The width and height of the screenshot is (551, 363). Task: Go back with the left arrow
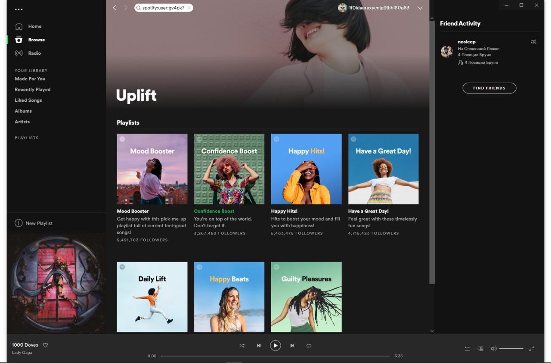[115, 8]
